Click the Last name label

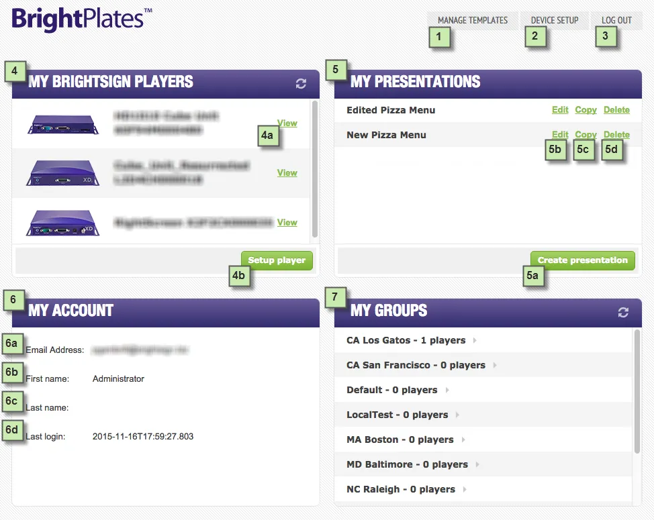pos(47,407)
